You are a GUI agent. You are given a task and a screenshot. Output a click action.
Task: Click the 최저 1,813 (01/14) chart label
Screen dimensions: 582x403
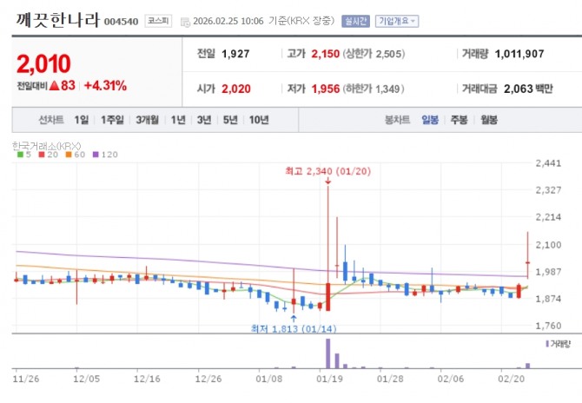[294, 329]
